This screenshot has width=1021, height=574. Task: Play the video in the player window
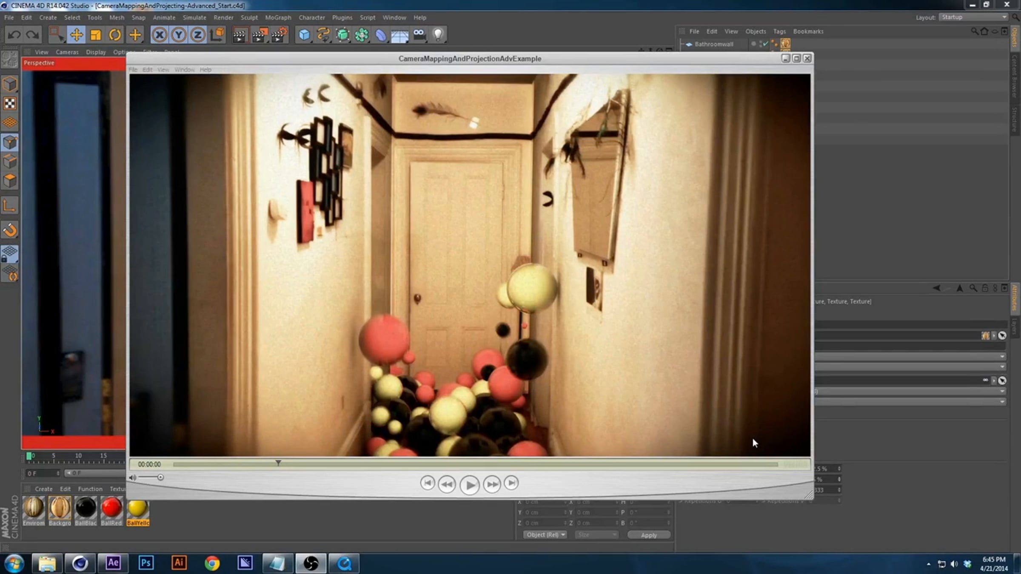coord(470,485)
